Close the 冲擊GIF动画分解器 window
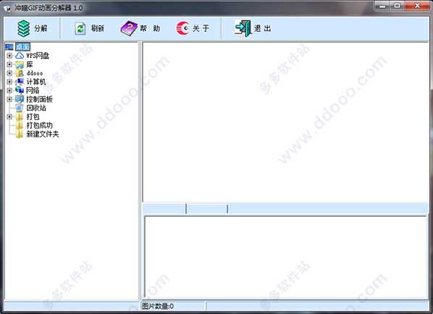This screenshot has height=314, width=433. 417,6
